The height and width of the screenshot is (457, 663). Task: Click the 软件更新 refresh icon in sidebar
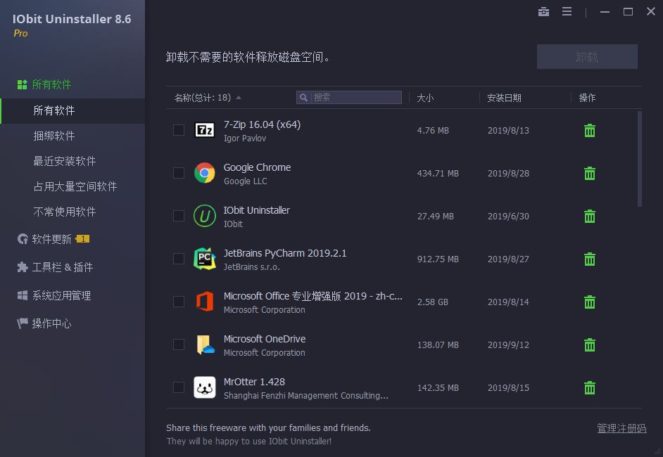pos(23,239)
